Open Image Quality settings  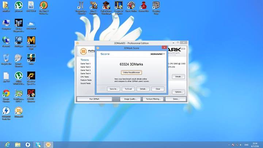[130, 99]
